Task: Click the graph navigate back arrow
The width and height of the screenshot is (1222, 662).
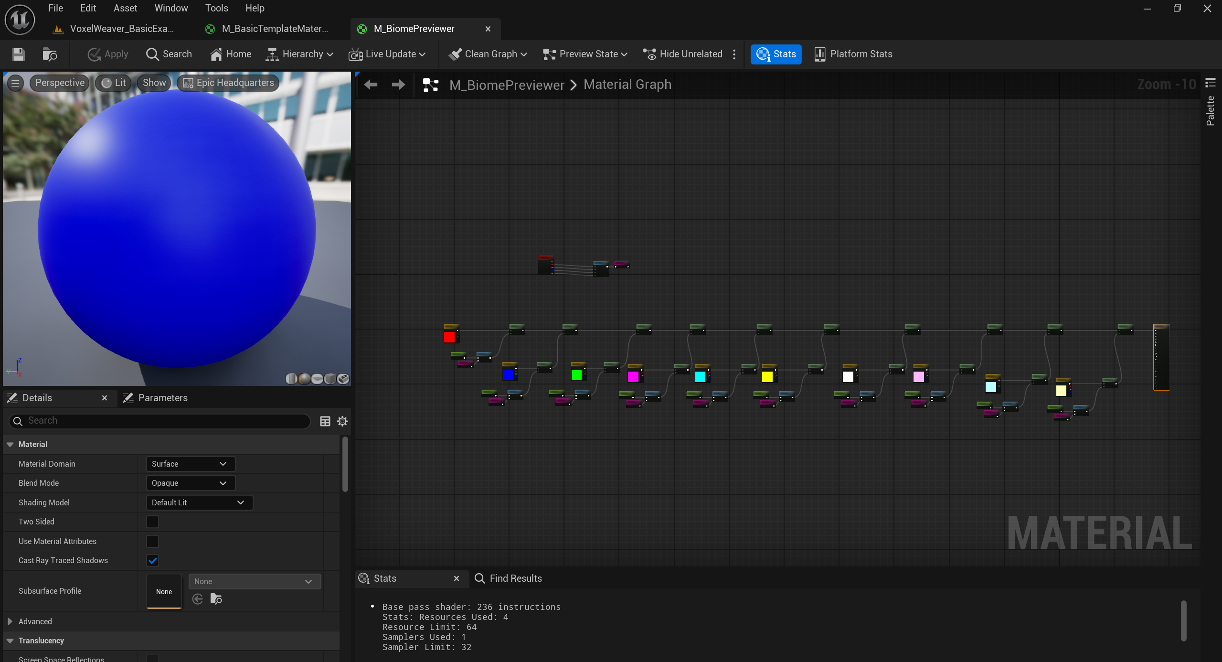Action: pyautogui.click(x=371, y=85)
